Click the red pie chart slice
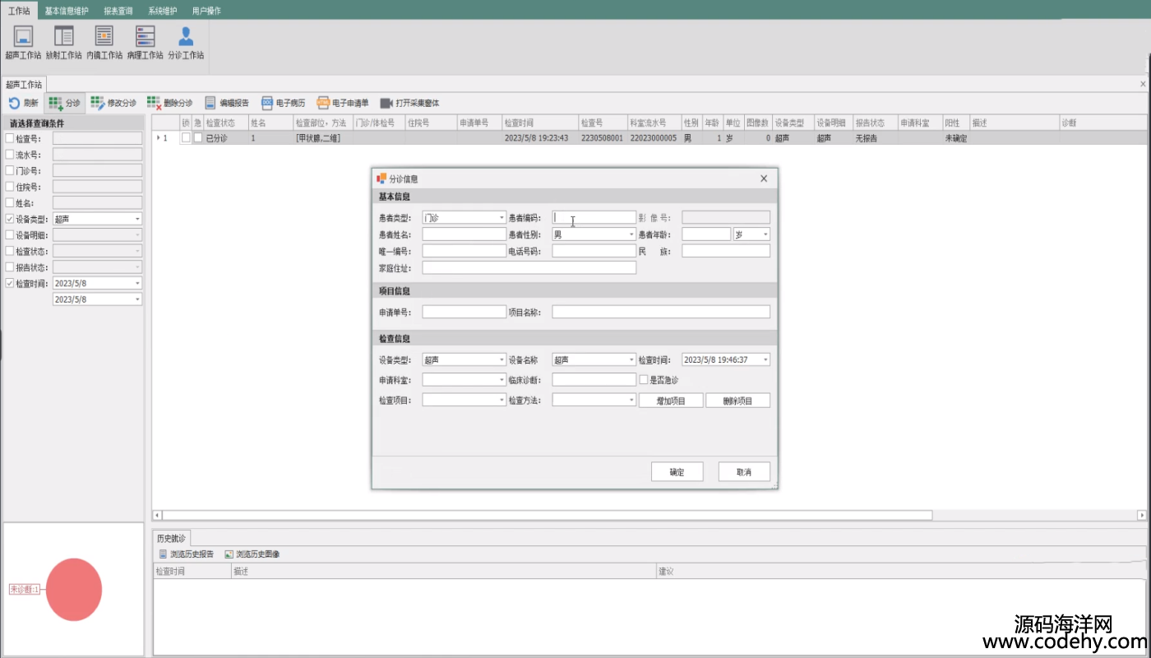The image size is (1151, 658). click(x=74, y=590)
